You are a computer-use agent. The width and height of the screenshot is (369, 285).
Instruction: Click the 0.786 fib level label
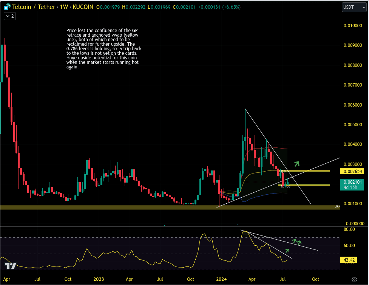tap(286, 186)
